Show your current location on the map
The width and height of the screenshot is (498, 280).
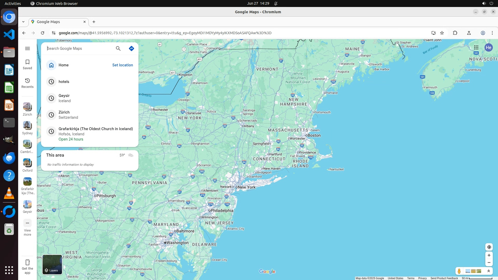[489, 247]
